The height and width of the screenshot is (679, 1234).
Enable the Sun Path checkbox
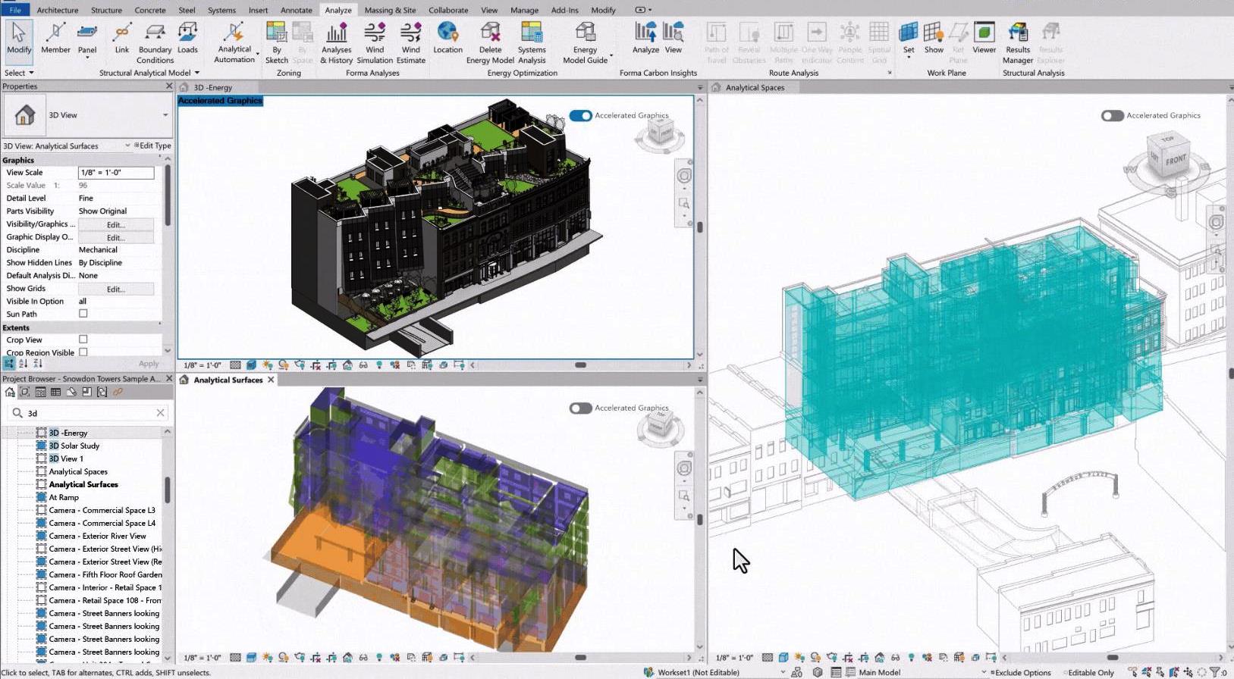click(x=83, y=314)
